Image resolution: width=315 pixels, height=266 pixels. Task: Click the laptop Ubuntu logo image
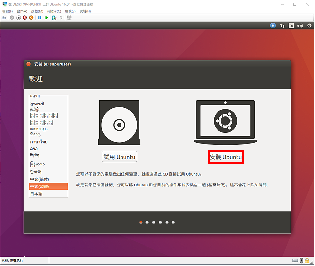[225, 122]
